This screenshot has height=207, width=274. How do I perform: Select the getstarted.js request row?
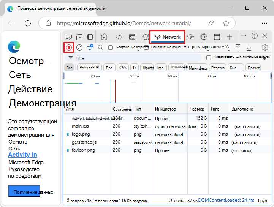168,142
